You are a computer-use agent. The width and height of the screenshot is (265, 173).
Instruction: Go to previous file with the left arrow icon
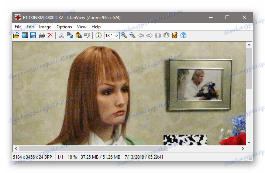click(141, 35)
